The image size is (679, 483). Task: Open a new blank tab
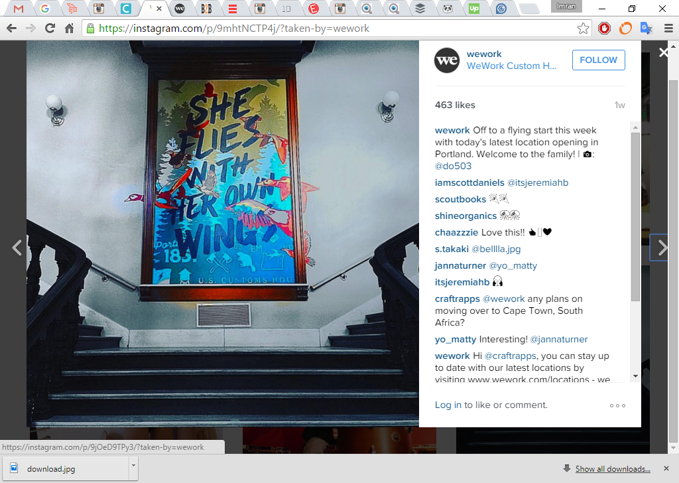[x=528, y=8]
